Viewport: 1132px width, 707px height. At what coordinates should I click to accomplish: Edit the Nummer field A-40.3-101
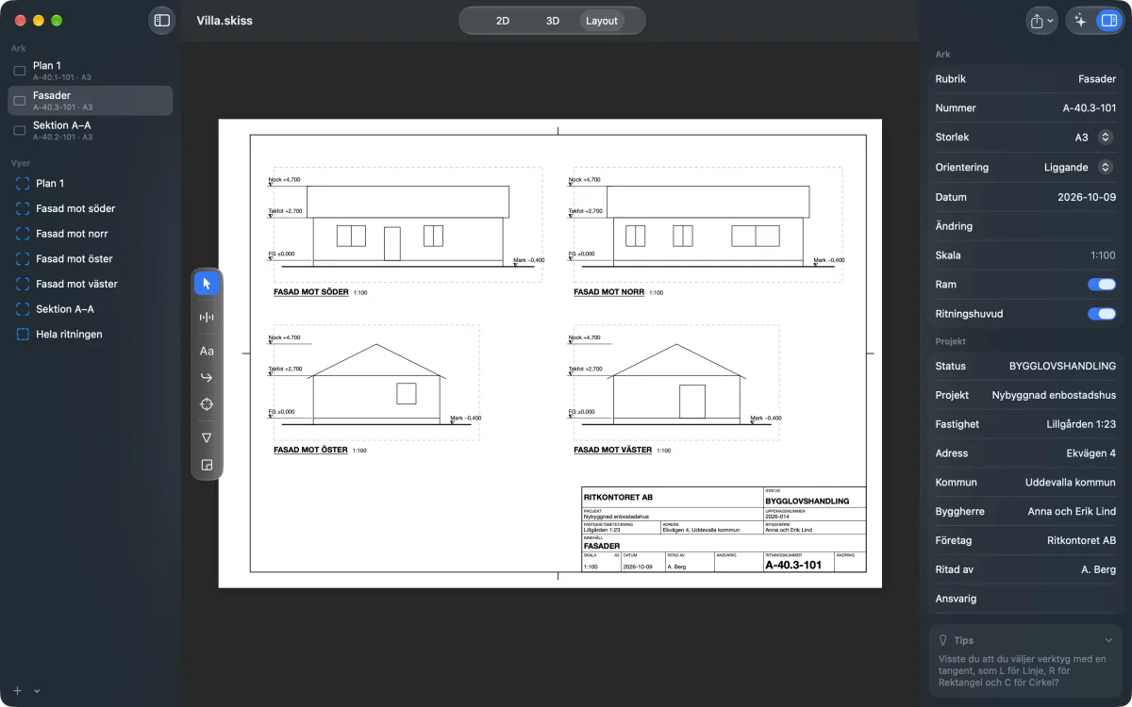point(1090,108)
